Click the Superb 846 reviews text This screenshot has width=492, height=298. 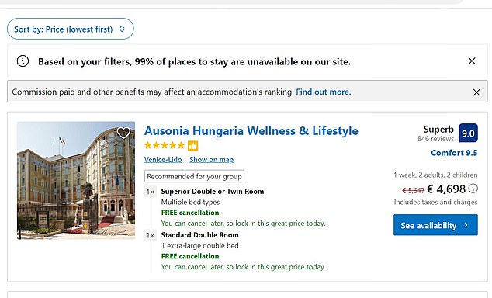436,133
